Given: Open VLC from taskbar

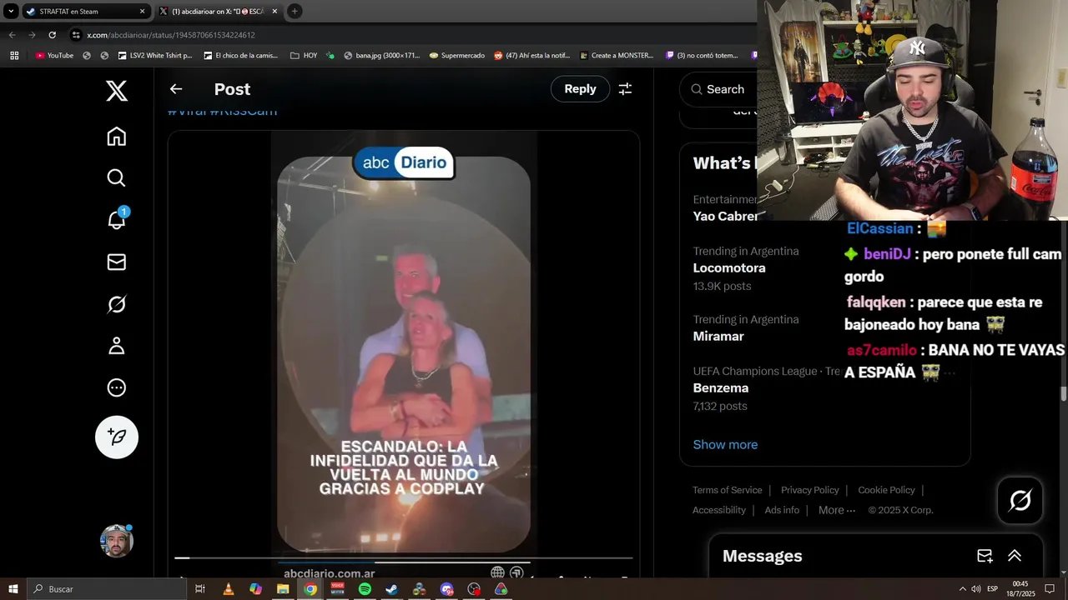Looking at the screenshot, I should [x=228, y=589].
